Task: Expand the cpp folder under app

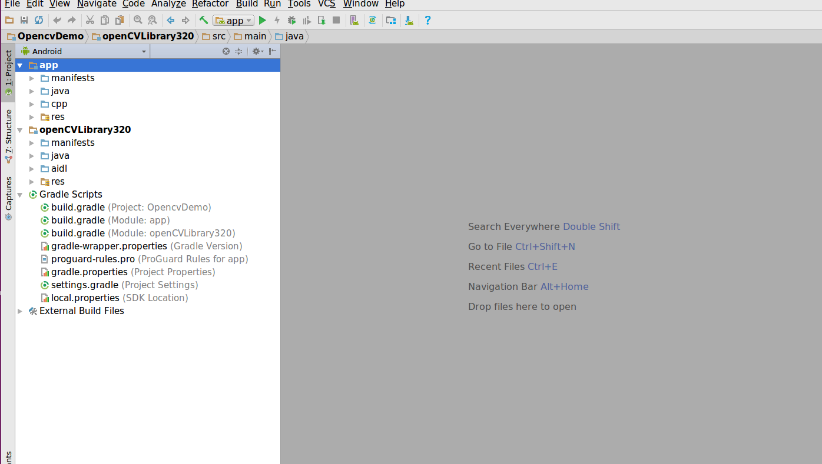Action: 32,104
